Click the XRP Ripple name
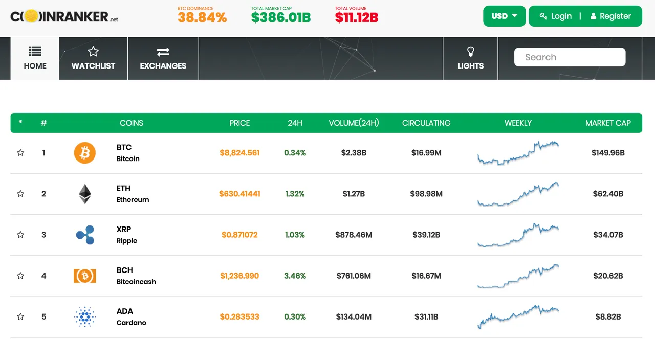The width and height of the screenshot is (655, 340). pos(127,235)
